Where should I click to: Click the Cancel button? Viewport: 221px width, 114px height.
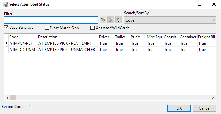click(x=204, y=108)
